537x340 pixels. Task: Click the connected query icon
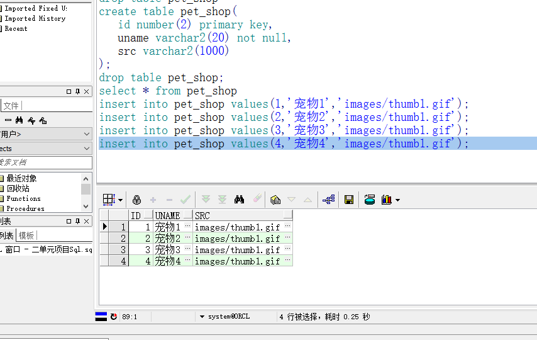328,200
